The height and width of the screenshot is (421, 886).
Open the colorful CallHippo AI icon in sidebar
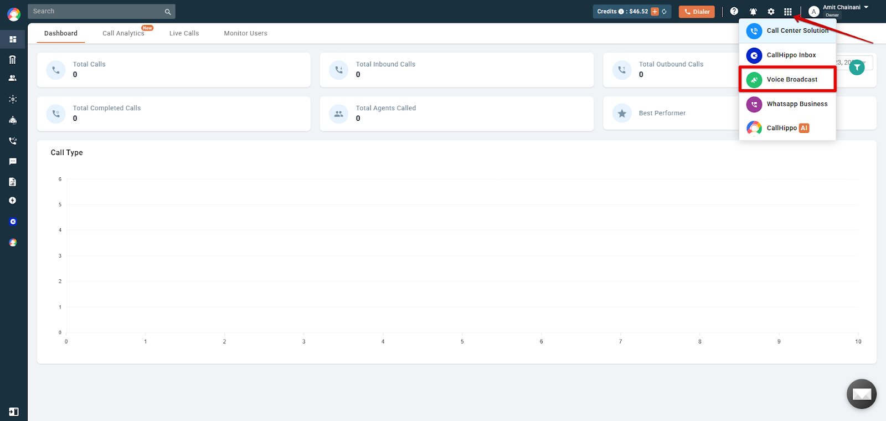coord(13,243)
